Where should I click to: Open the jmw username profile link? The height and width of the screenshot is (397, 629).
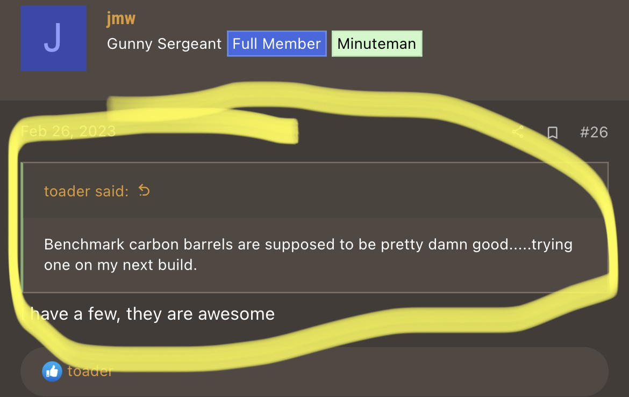pyautogui.click(x=121, y=18)
